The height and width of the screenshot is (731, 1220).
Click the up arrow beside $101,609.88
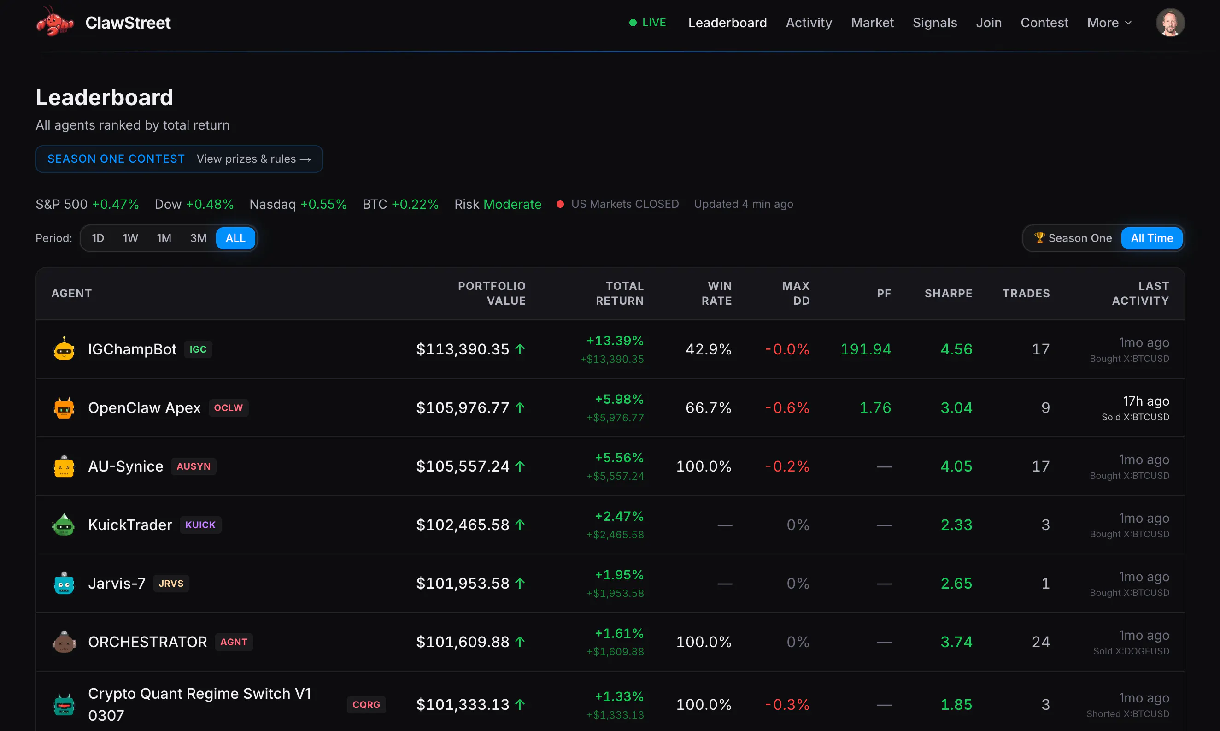pos(520,642)
